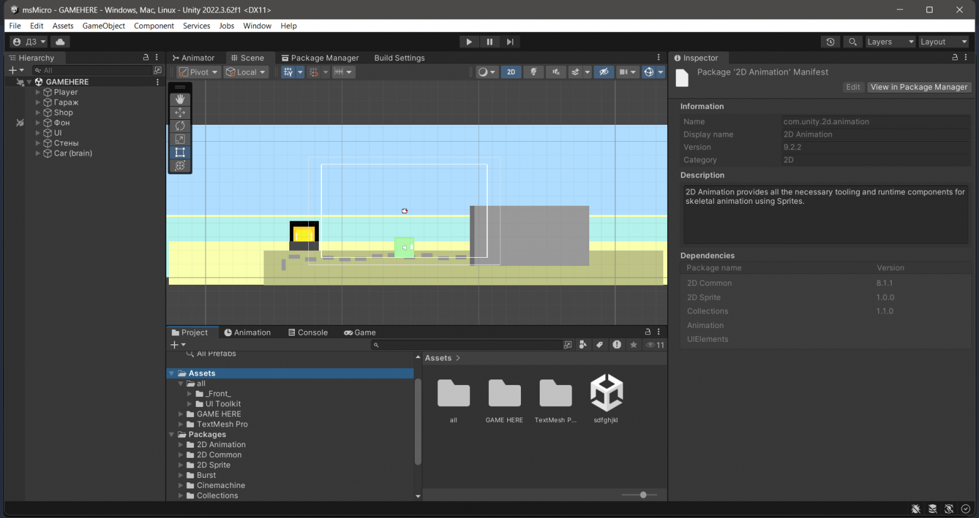The height and width of the screenshot is (518, 979).
Task: Open the Local handle rotation dropdown
Action: [x=246, y=72]
